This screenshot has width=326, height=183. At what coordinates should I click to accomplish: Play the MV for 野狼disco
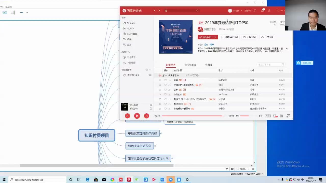(x=189, y=104)
